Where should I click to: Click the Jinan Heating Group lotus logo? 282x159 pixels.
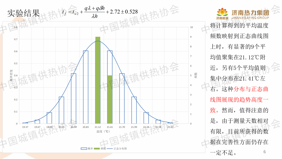coord(221,12)
